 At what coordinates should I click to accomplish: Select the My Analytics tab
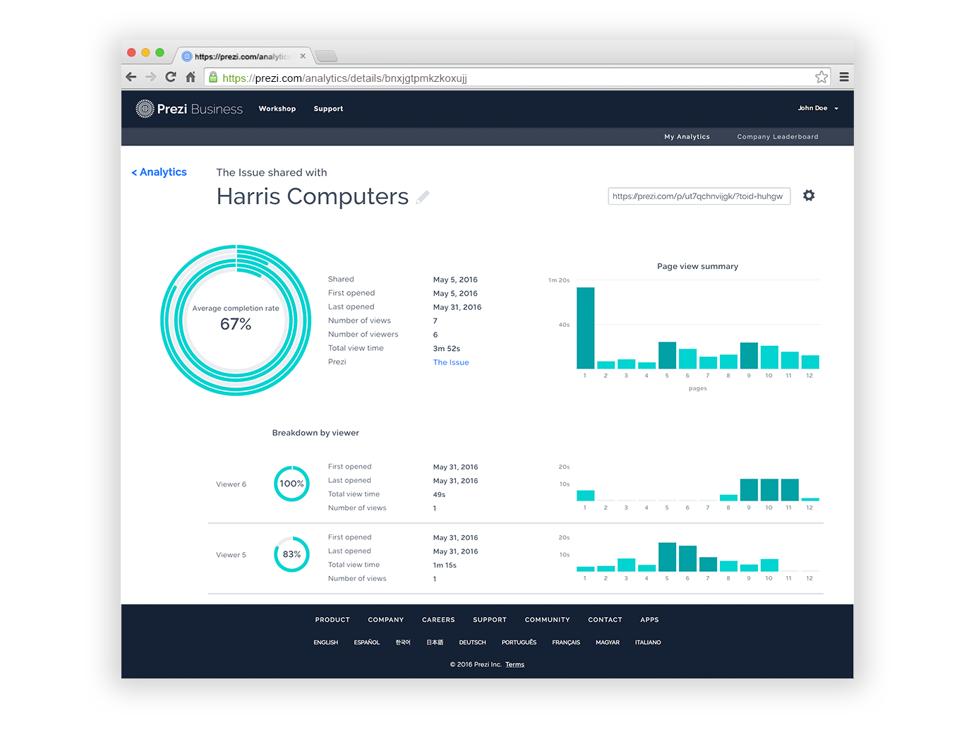click(687, 136)
